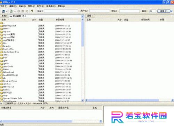Sort local files by 修改时间 column header
The image size is (174, 126).
pos(60,19)
